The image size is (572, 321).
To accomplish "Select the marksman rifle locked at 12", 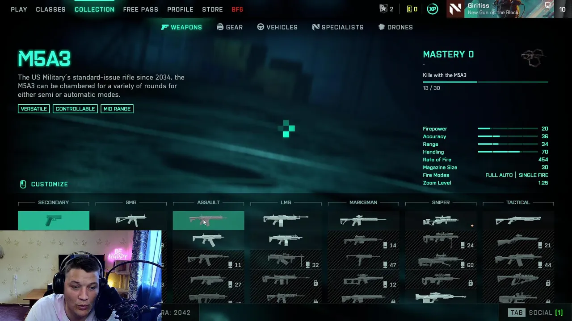I will click(x=363, y=279).
